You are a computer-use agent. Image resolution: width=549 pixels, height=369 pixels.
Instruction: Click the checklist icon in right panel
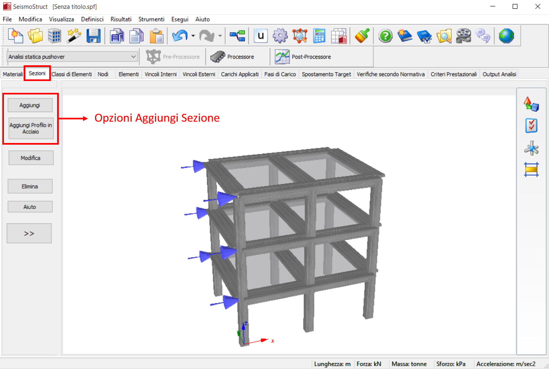click(531, 126)
